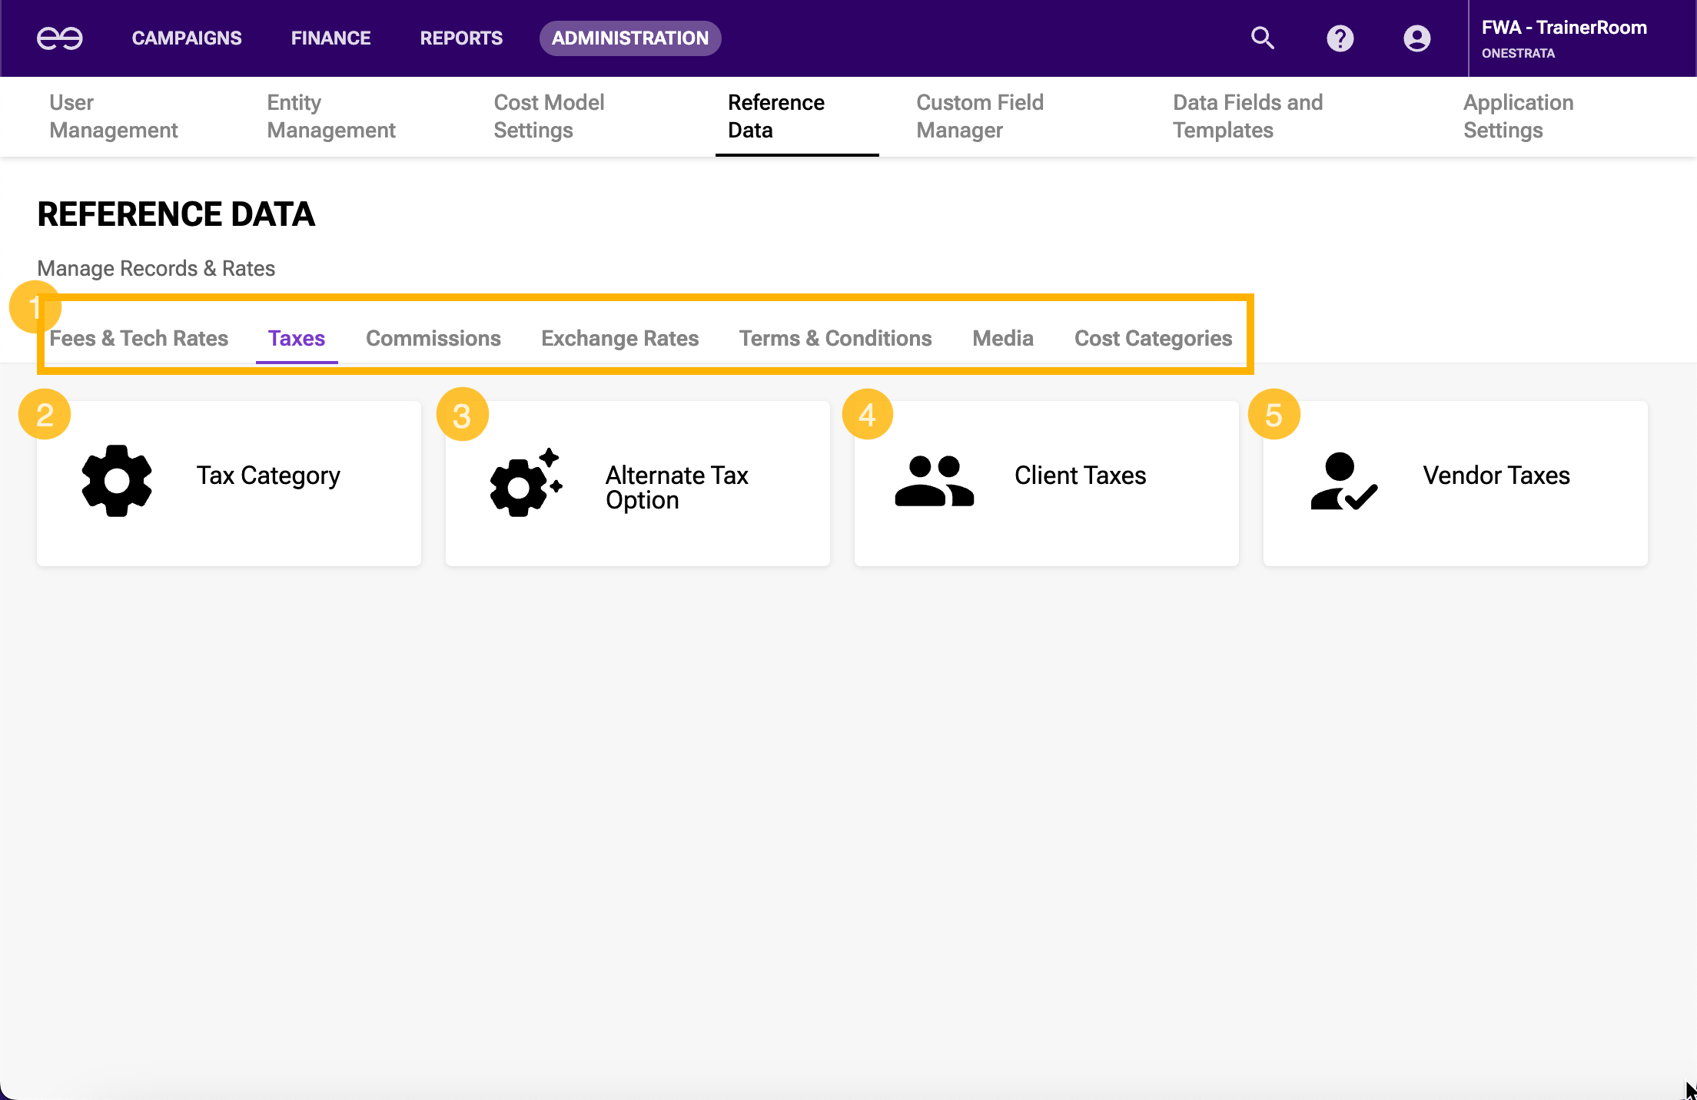Open the user account profile icon
The width and height of the screenshot is (1697, 1100).
click(x=1416, y=38)
